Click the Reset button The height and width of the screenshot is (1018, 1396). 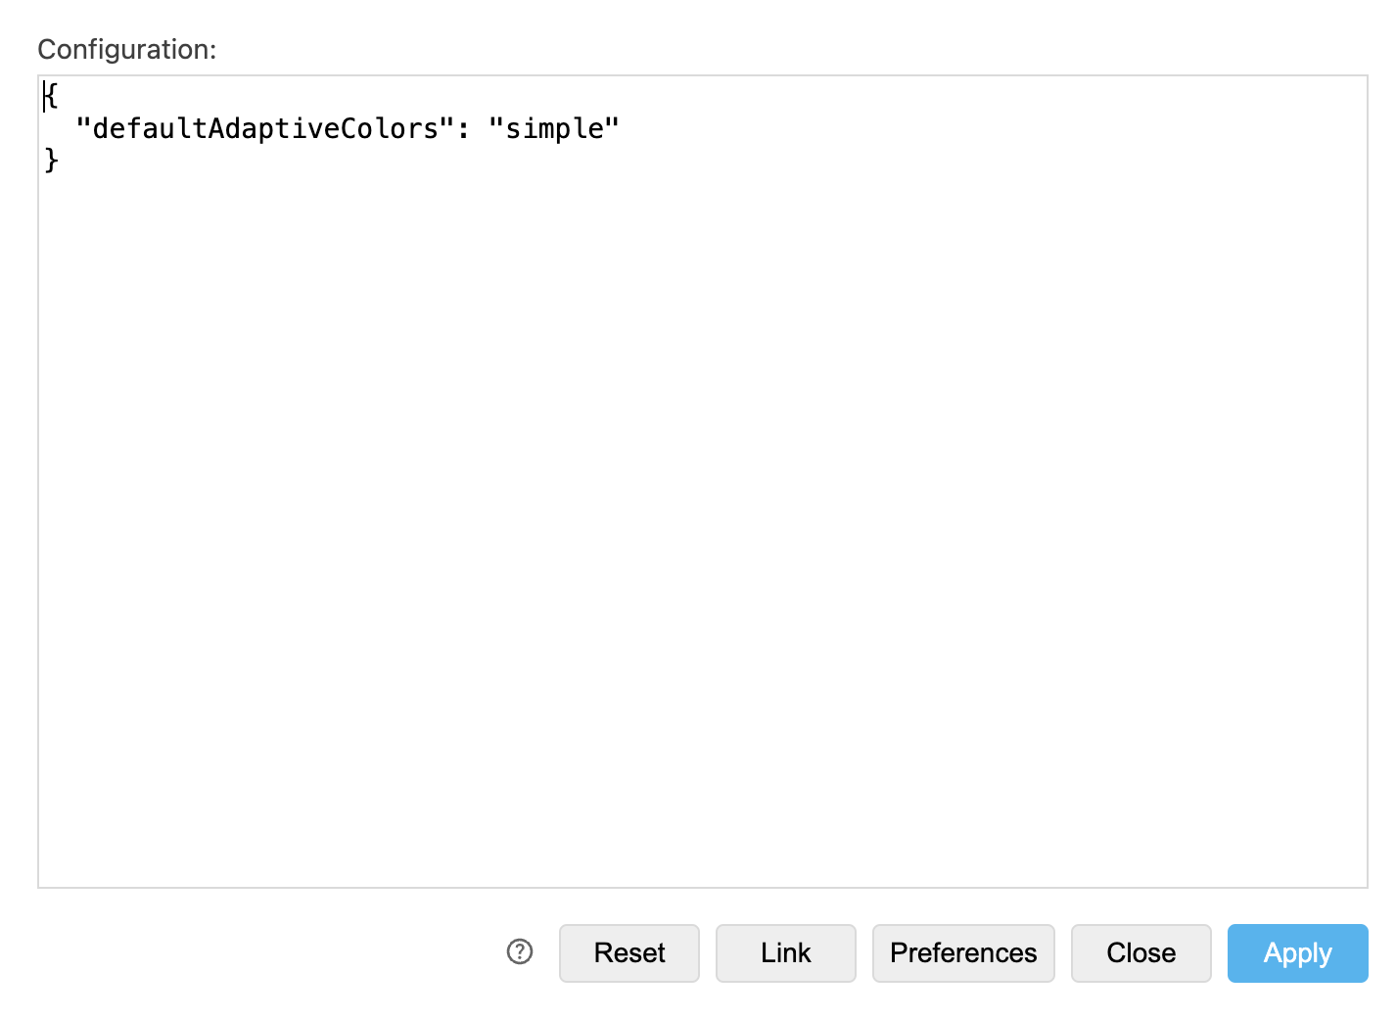click(x=629, y=952)
